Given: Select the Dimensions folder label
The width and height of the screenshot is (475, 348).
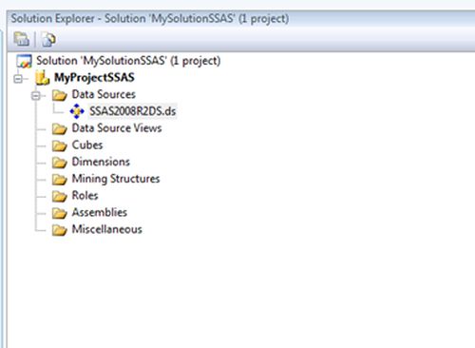Looking at the screenshot, I should pyautogui.click(x=101, y=162).
